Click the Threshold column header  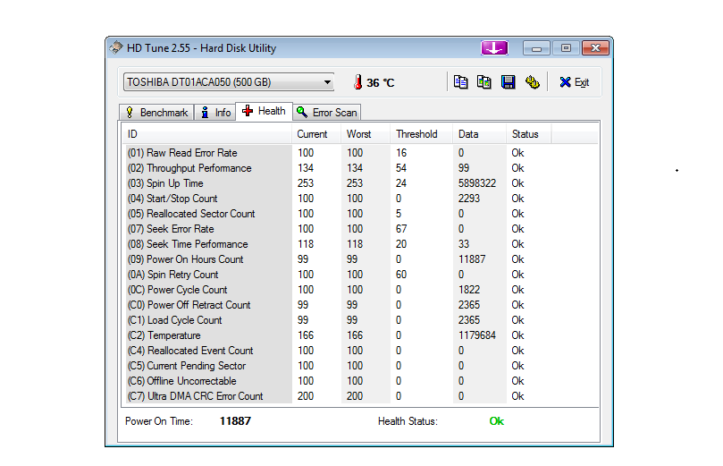422,134
